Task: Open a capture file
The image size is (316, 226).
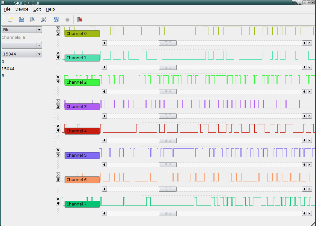Action: (x=21, y=20)
